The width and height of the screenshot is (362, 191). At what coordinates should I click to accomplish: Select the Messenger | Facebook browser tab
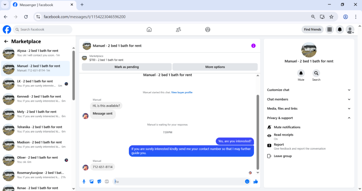[x=43, y=5]
